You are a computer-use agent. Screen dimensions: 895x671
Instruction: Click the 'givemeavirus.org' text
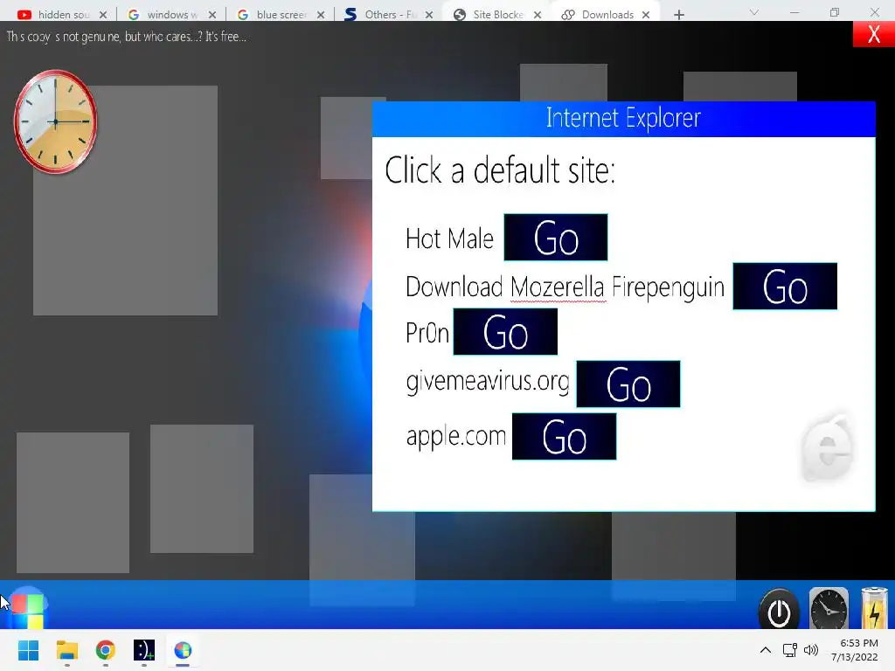[488, 382]
